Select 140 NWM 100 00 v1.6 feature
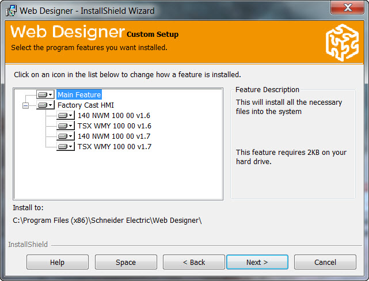This screenshot has width=369, height=281. coord(114,115)
